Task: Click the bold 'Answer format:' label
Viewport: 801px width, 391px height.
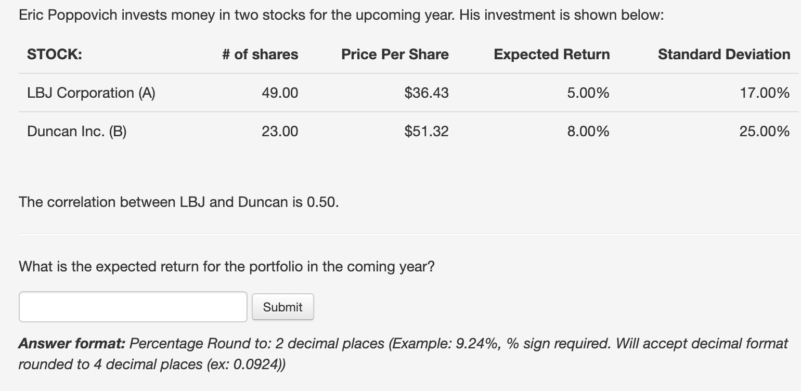Action: [x=72, y=344]
